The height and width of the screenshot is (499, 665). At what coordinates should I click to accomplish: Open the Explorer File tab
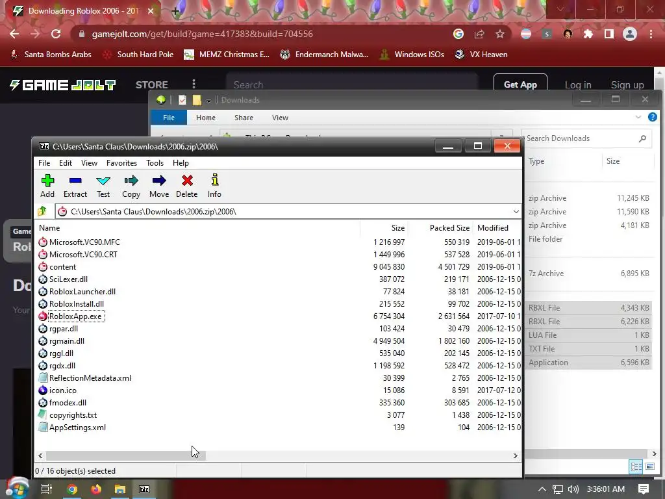169,118
